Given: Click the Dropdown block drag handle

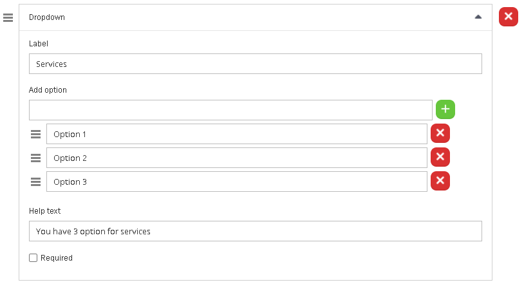Looking at the screenshot, I should tap(8, 17).
